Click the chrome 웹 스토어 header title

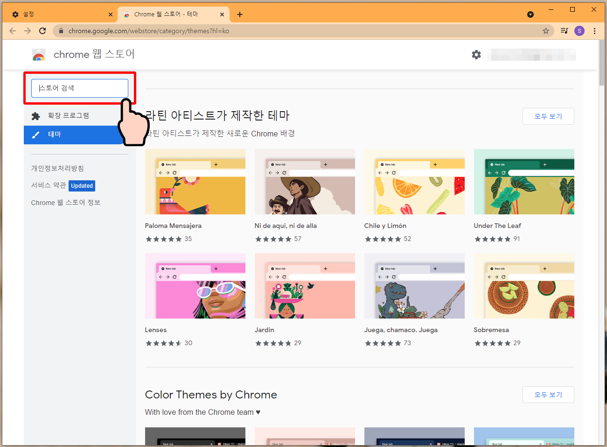point(94,55)
